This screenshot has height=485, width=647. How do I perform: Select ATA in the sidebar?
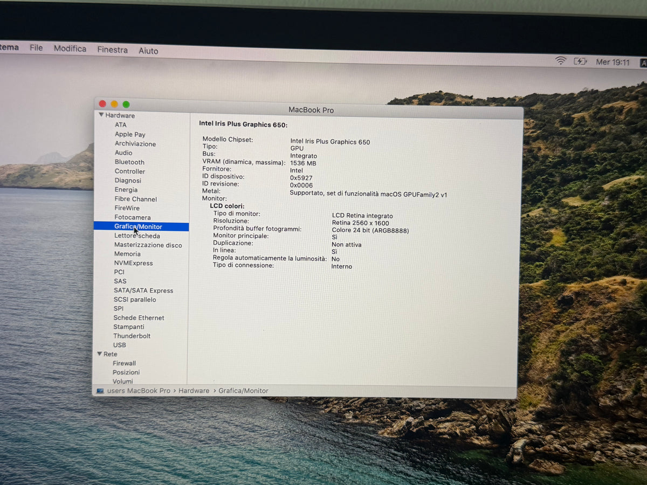(121, 124)
